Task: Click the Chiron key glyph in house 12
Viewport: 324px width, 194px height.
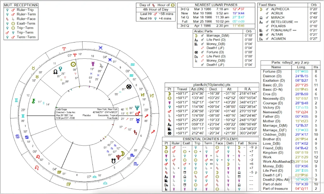Action: click(x=32, y=101)
